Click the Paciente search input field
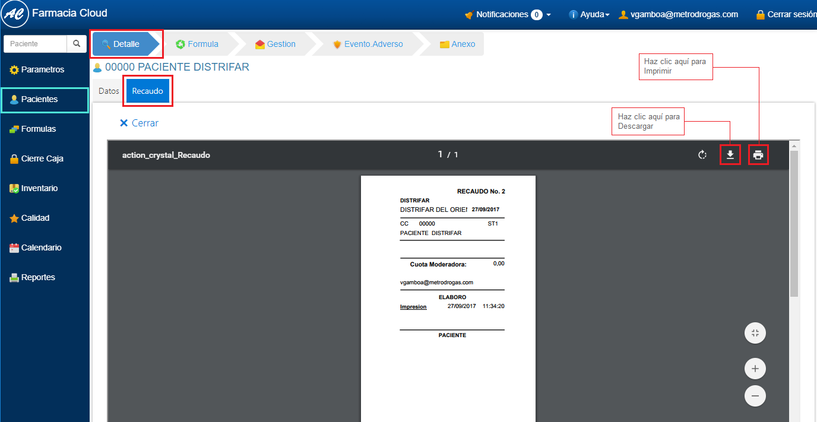This screenshot has height=422, width=817. click(x=35, y=44)
